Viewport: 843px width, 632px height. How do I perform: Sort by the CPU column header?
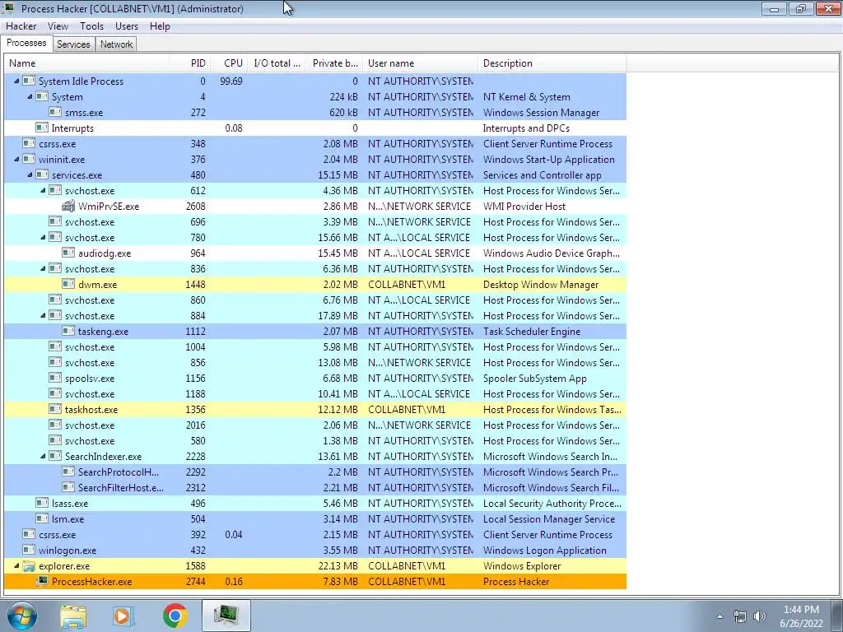point(229,63)
